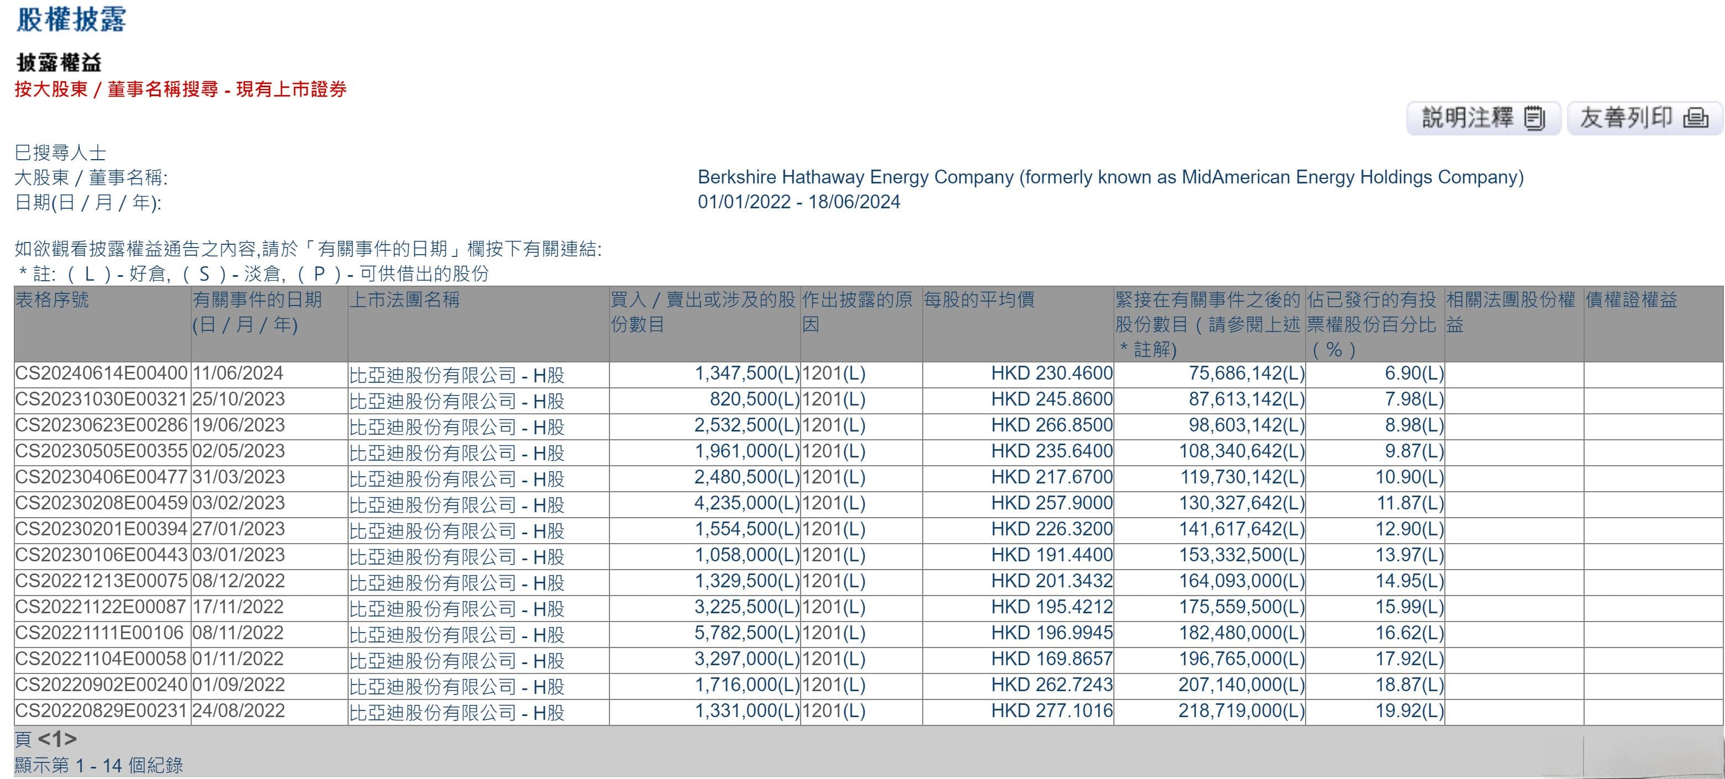Screen dimensions: 1725x779
Task: Open event date link 25/10/2023
Action: (x=238, y=400)
